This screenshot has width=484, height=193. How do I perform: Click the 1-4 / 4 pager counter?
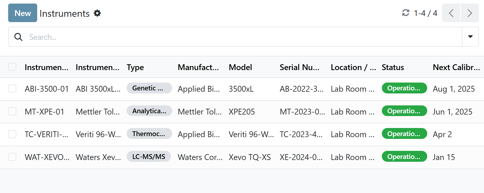coord(425,13)
